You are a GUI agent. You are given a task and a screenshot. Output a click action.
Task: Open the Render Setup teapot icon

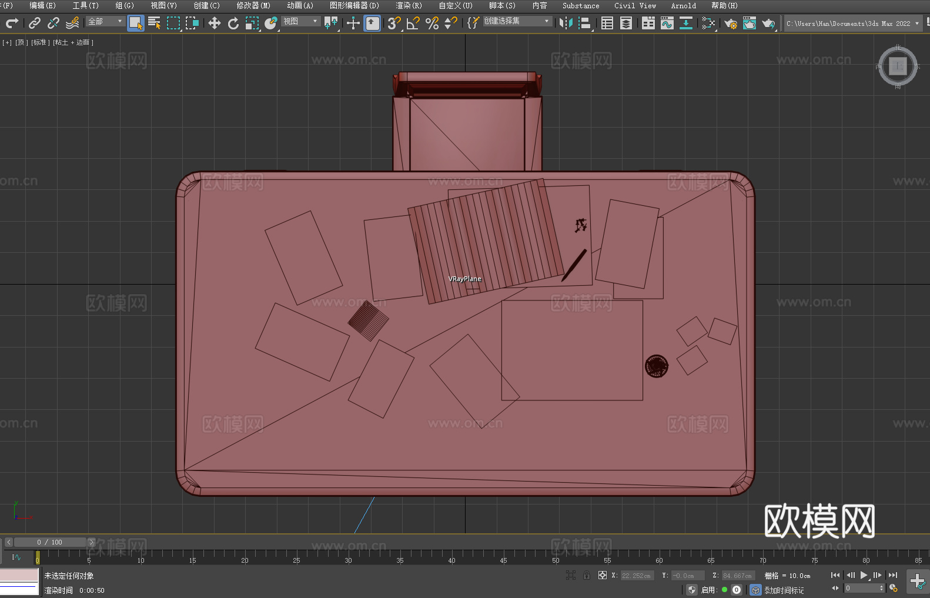[x=730, y=23]
